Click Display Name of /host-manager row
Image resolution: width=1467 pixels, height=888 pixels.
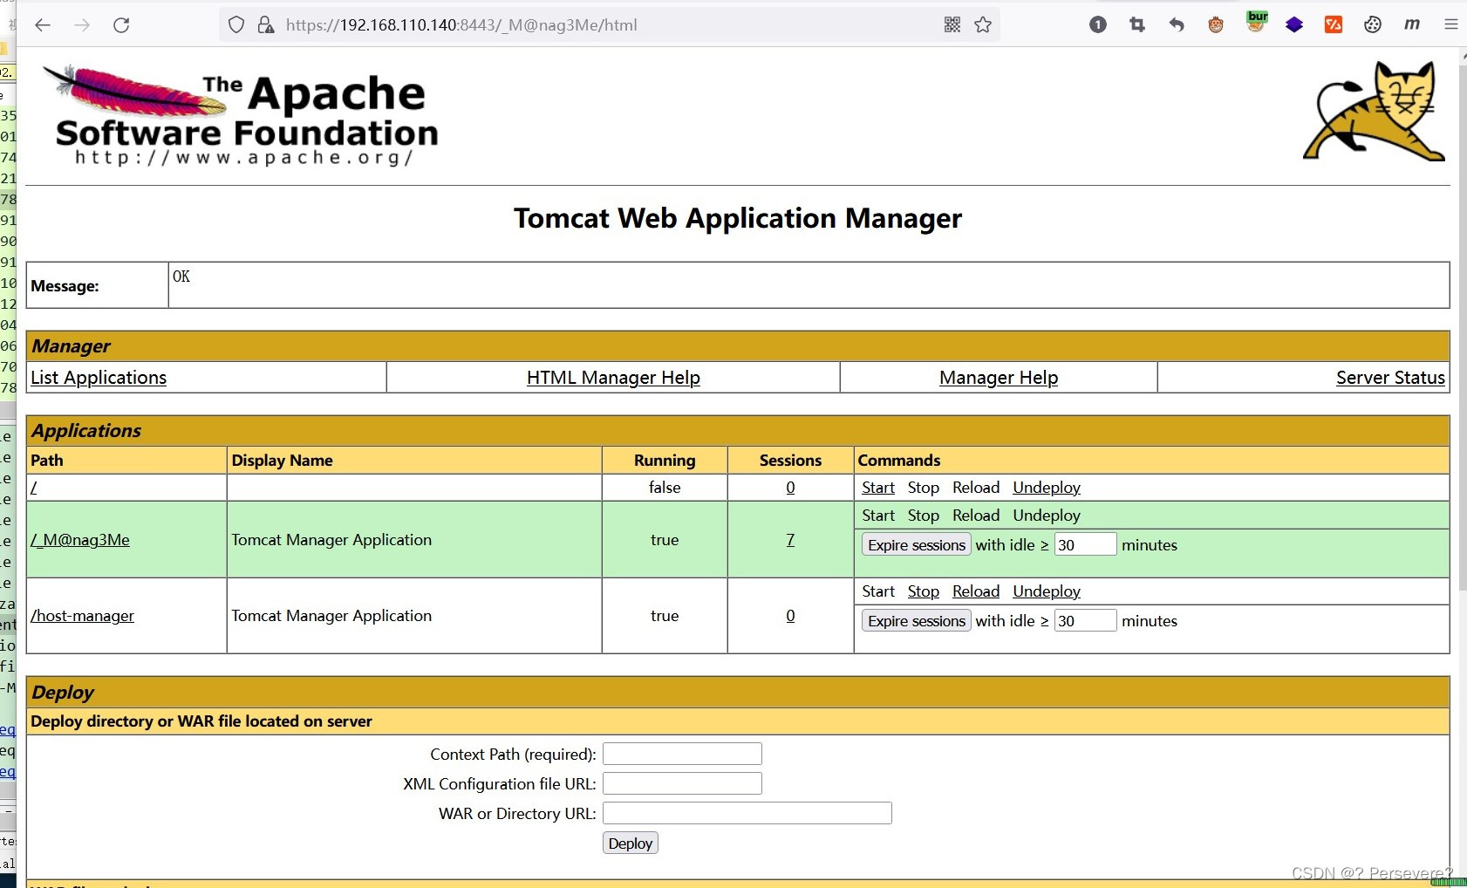coord(331,616)
